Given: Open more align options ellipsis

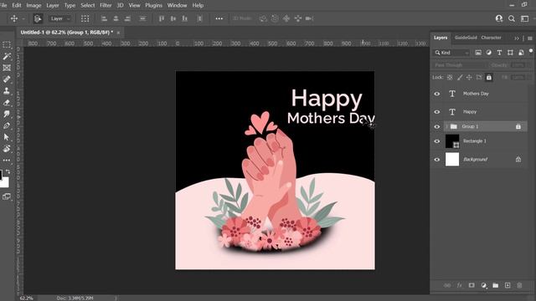Looking at the screenshot, I should pyautogui.click(x=219, y=18).
